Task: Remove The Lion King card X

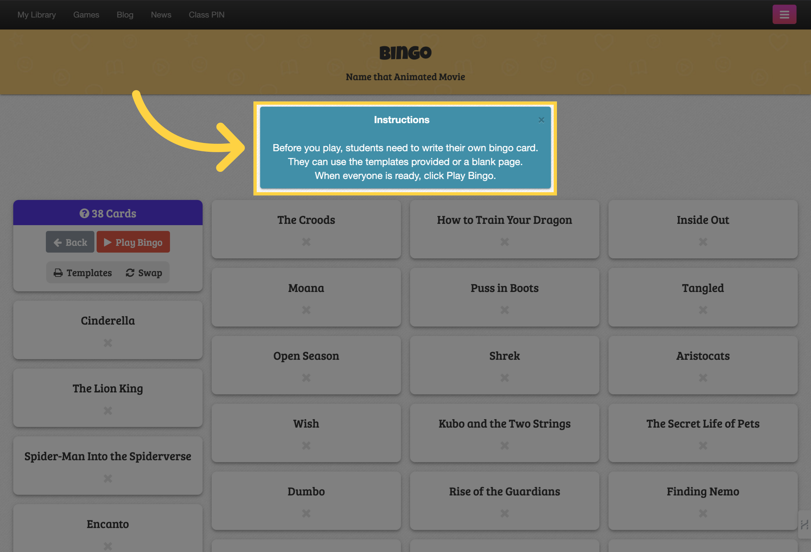Action: (x=108, y=411)
